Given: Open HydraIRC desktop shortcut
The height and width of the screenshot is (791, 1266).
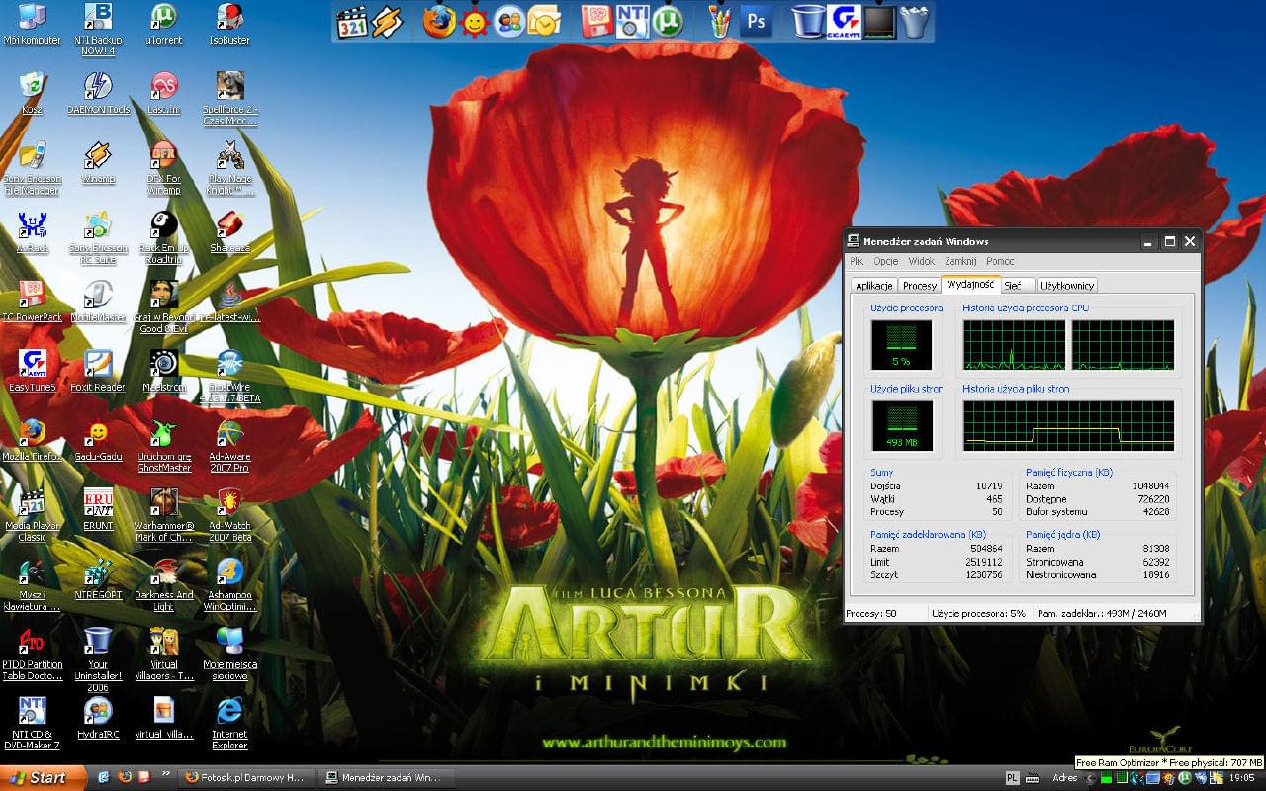Looking at the screenshot, I should [98, 717].
